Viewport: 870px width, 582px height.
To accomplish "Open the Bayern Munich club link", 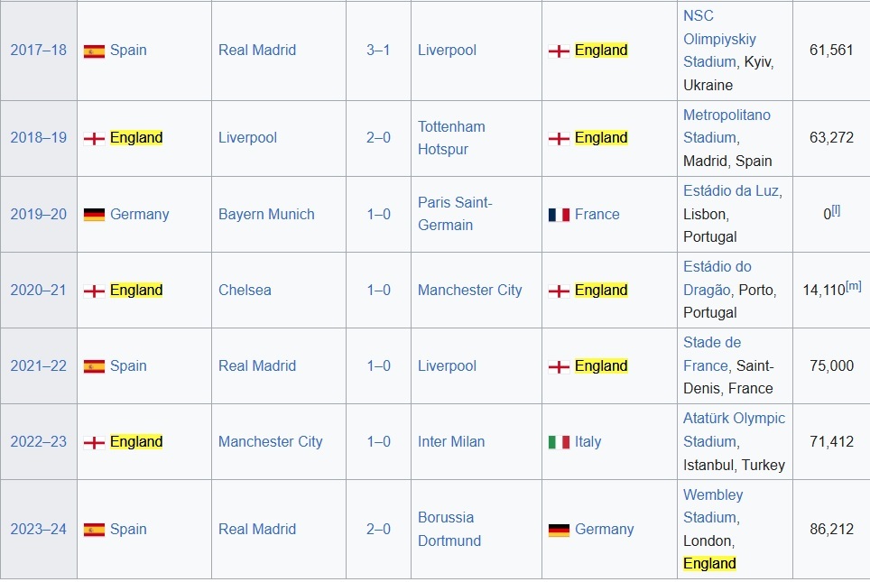I will pyautogui.click(x=266, y=215).
